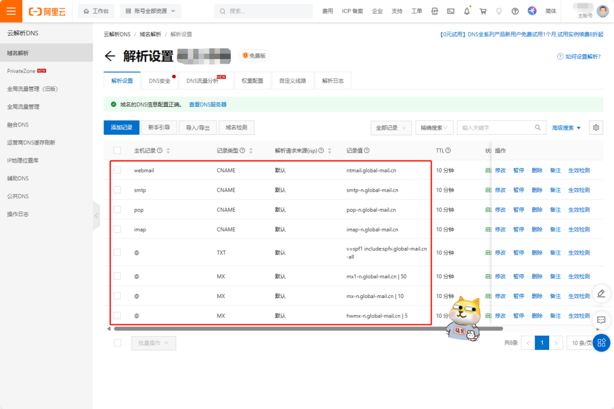Switch to the 解析日志 tab

tap(333, 81)
